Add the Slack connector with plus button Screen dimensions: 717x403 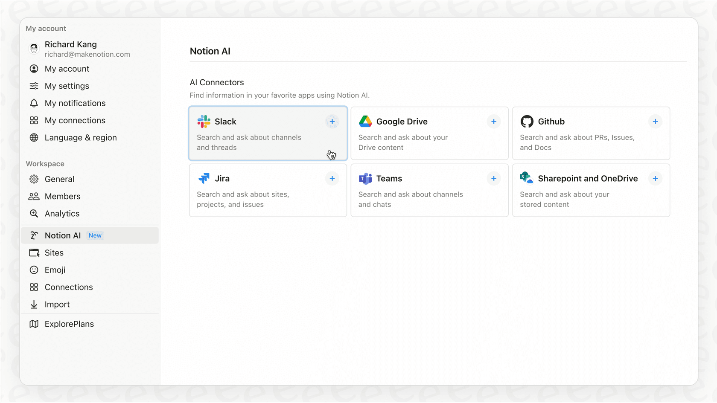332,121
